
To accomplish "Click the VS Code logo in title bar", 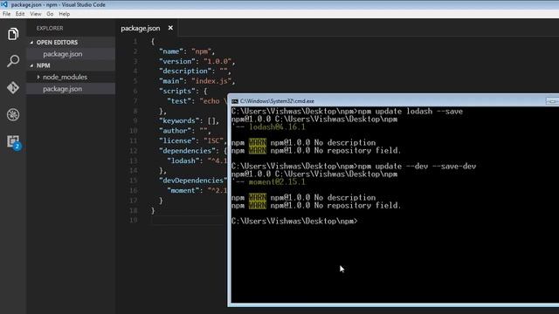I will [4, 4].
